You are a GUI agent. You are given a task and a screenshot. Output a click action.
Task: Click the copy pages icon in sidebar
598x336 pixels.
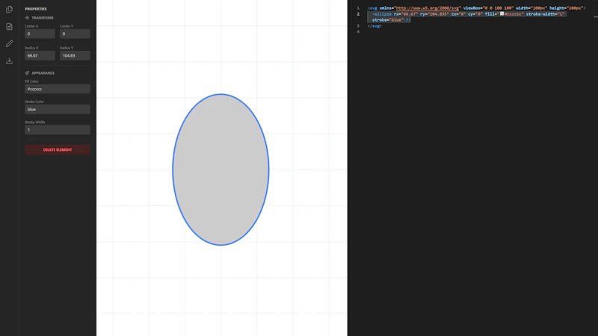coord(9,9)
